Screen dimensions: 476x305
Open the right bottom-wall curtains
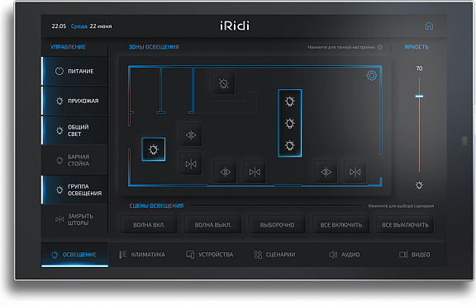tap(326, 172)
